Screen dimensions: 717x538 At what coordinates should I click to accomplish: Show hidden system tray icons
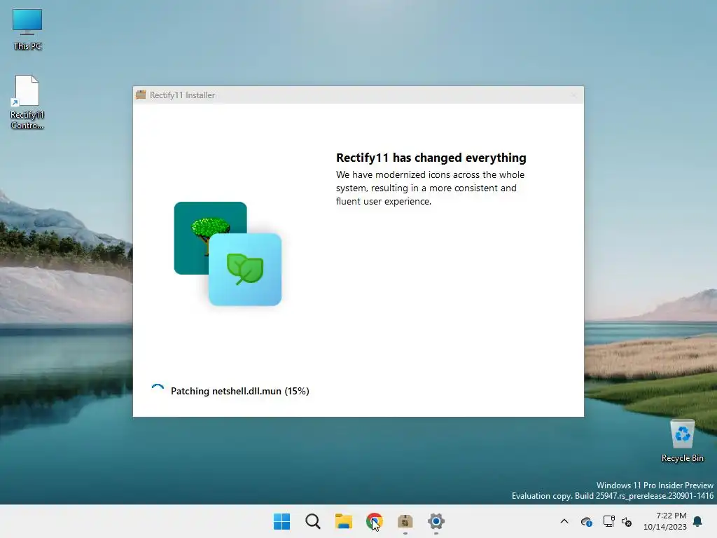point(564,521)
